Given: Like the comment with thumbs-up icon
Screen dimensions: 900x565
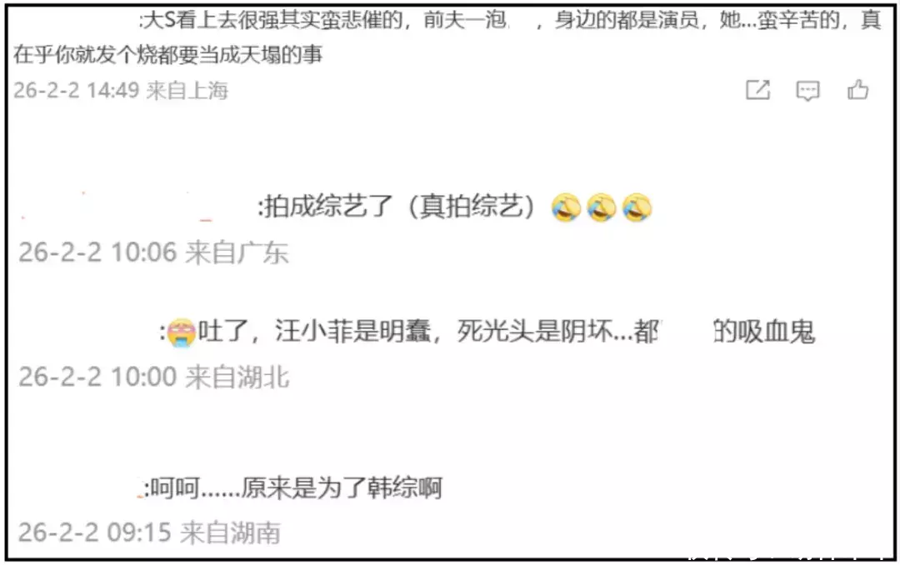Looking at the screenshot, I should tap(857, 89).
